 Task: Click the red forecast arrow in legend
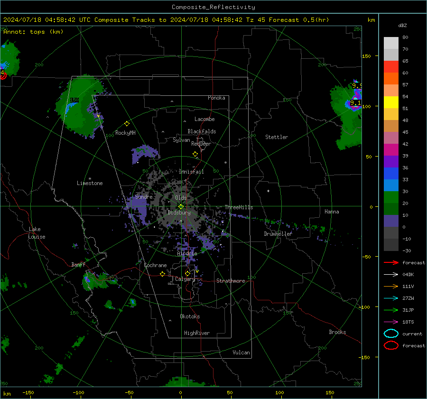click(391, 262)
